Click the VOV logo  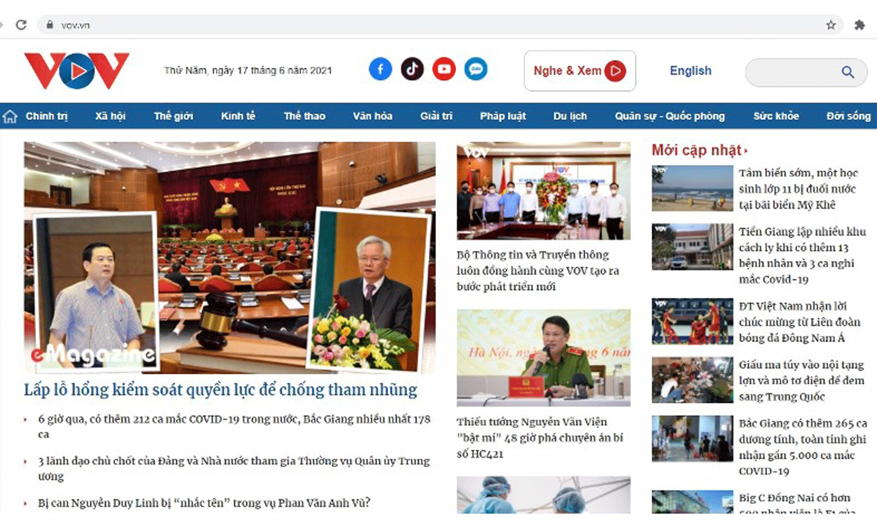pyautogui.click(x=77, y=70)
